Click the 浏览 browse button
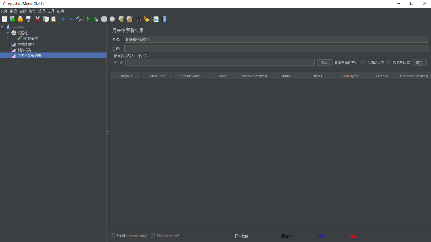This screenshot has width=431, height=242. (x=325, y=62)
